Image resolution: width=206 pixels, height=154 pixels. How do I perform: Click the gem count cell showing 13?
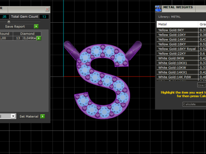[x=18, y=38]
